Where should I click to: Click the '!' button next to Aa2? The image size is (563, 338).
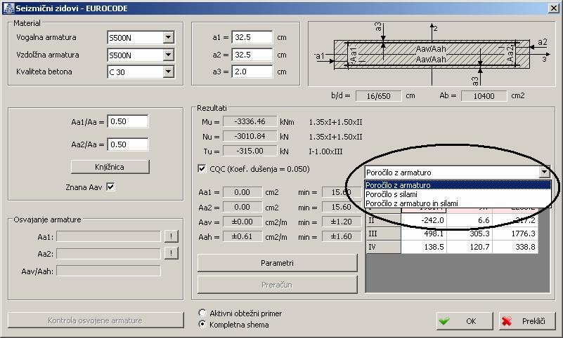pos(172,253)
